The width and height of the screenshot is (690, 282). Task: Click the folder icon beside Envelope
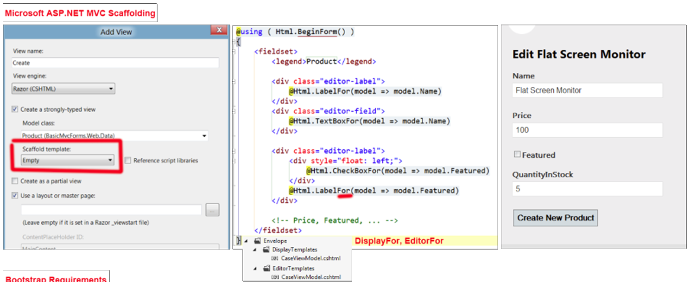[257, 241]
